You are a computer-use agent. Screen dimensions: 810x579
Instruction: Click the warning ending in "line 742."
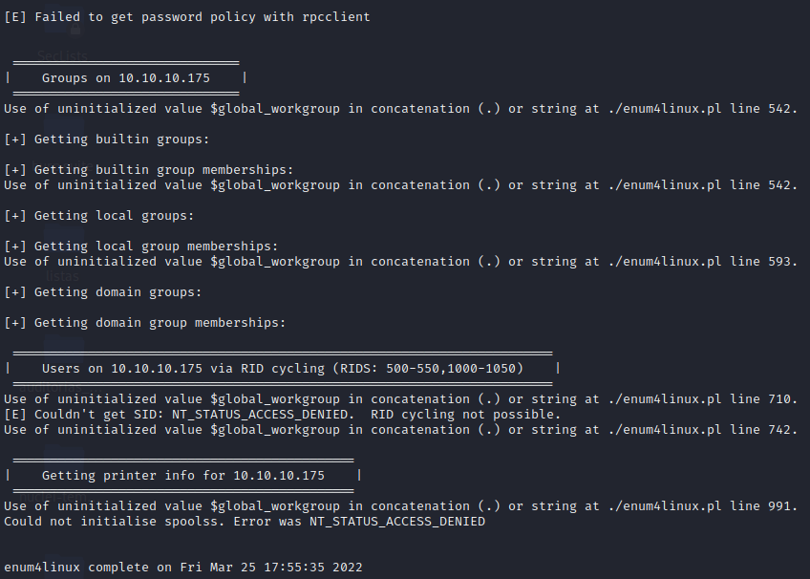[399, 430]
